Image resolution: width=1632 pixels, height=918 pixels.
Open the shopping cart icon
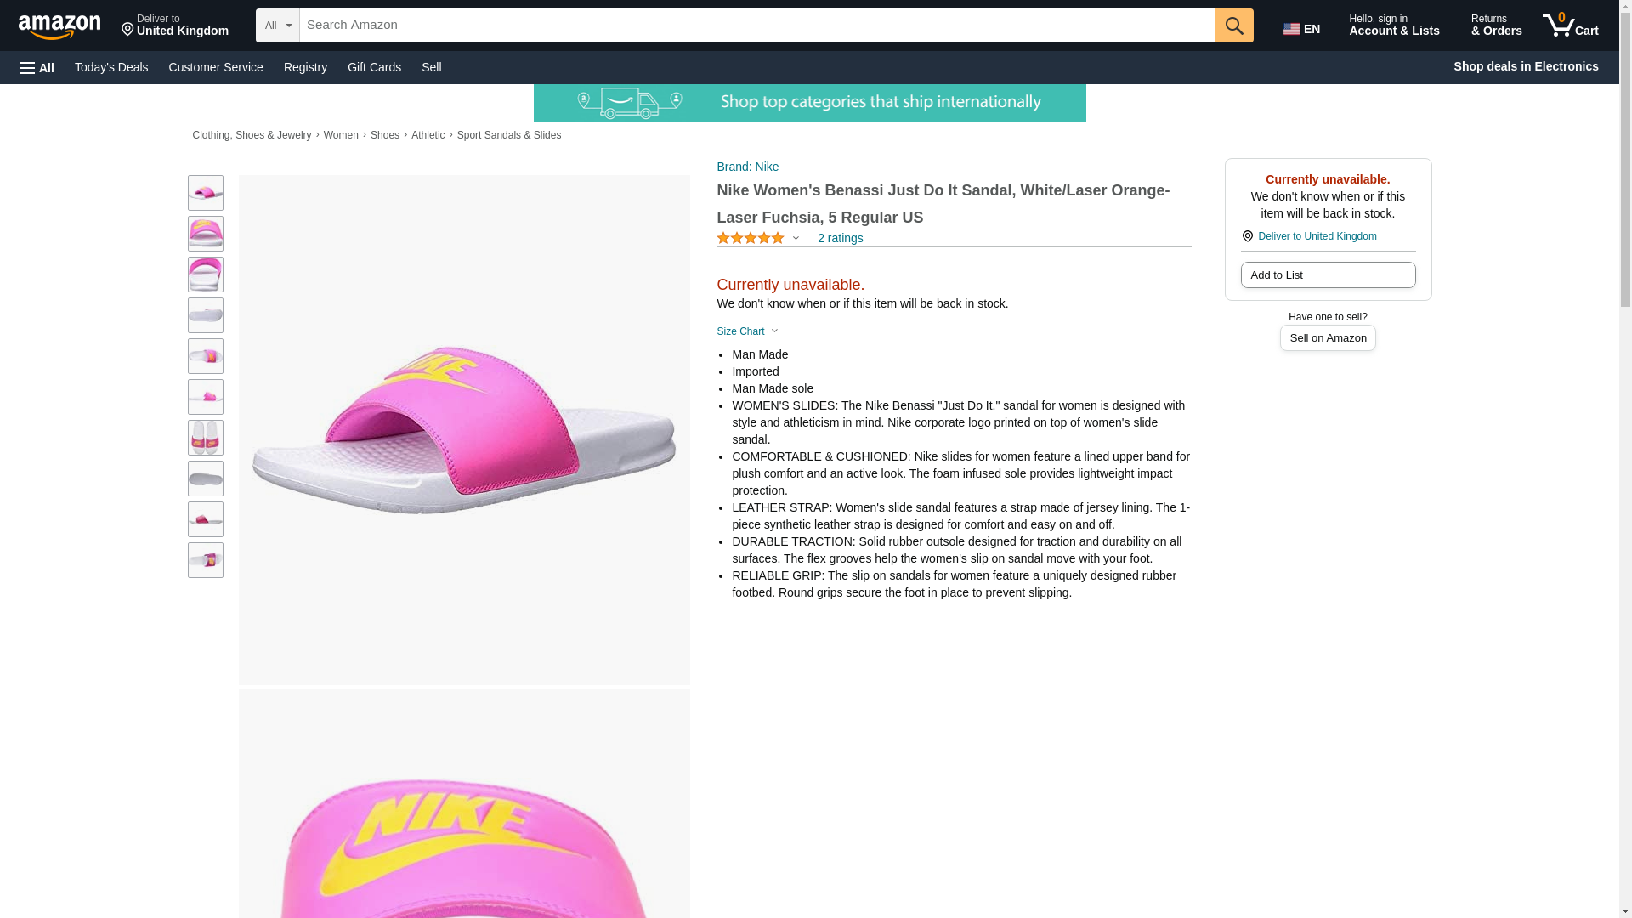(x=1570, y=25)
